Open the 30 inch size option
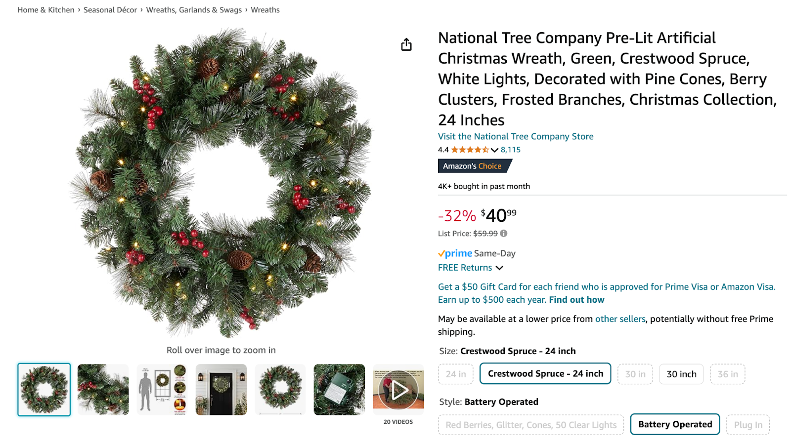Image resolution: width=791 pixels, height=442 pixels. (x=681, y=374)
